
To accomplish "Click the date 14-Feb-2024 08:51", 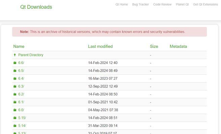I will (x=103, y=118).
